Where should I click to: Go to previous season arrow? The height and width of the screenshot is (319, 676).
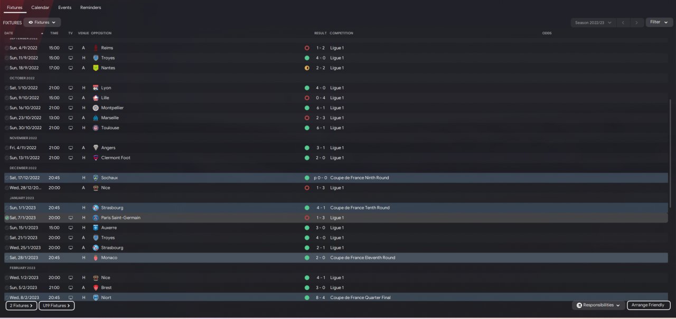tap(624, 23)
